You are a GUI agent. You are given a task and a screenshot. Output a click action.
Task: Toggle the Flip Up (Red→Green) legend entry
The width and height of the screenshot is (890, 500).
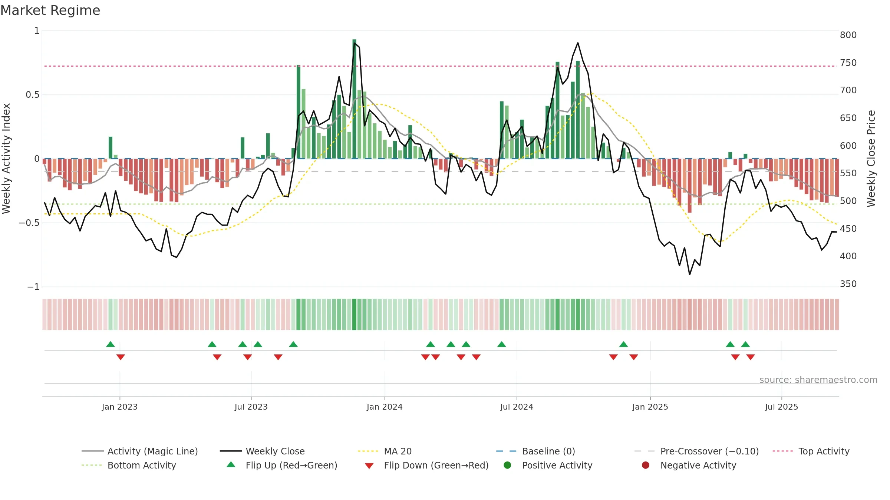click(282, 465)
